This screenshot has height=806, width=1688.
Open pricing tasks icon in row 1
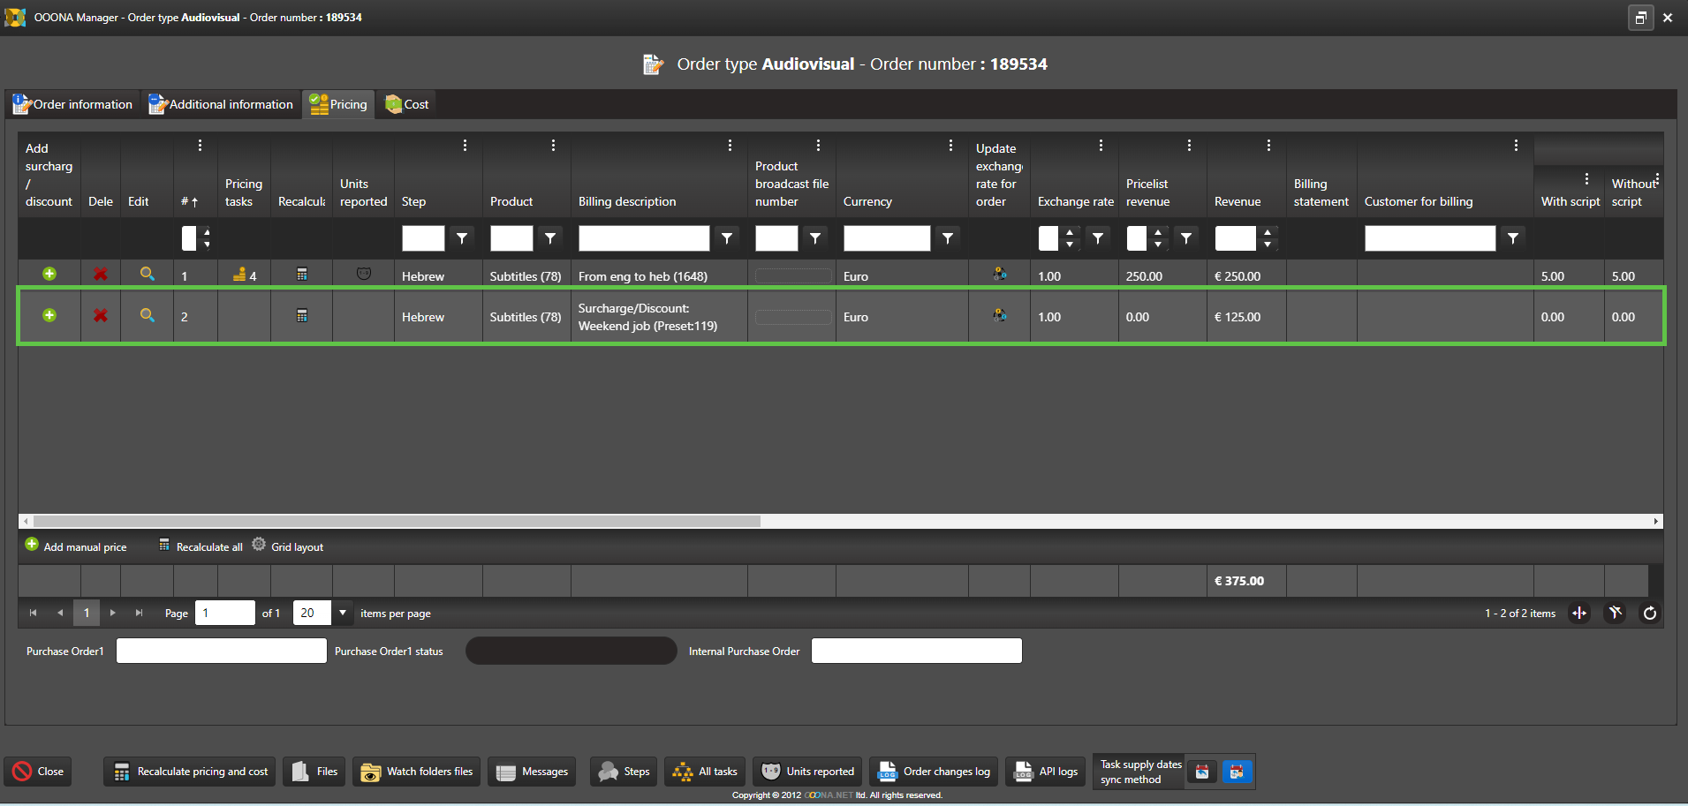[x=239, y=275]
